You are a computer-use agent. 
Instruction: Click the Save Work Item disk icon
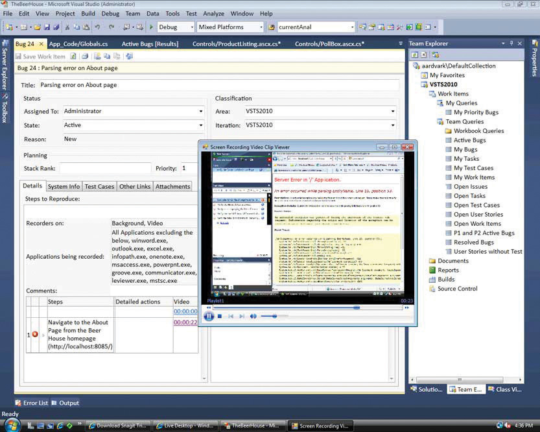[x=18, y=56]
